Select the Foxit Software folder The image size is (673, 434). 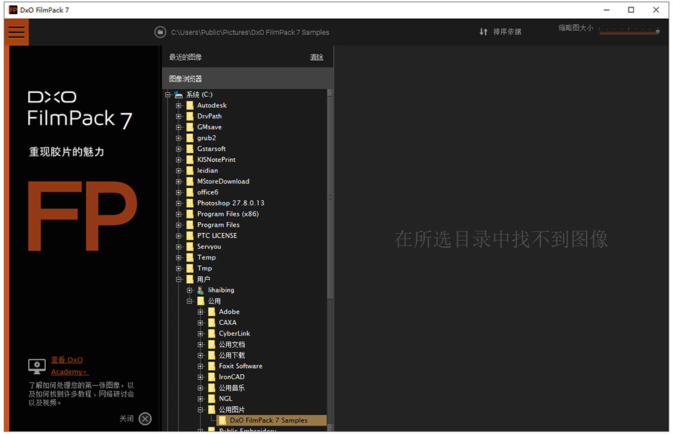coord(240,366)
